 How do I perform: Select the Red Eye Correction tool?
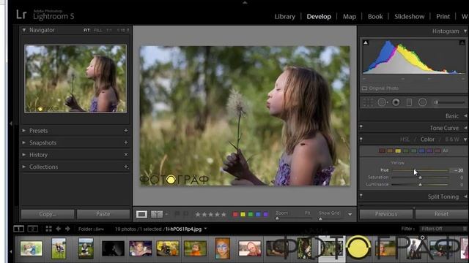(396, 102)
